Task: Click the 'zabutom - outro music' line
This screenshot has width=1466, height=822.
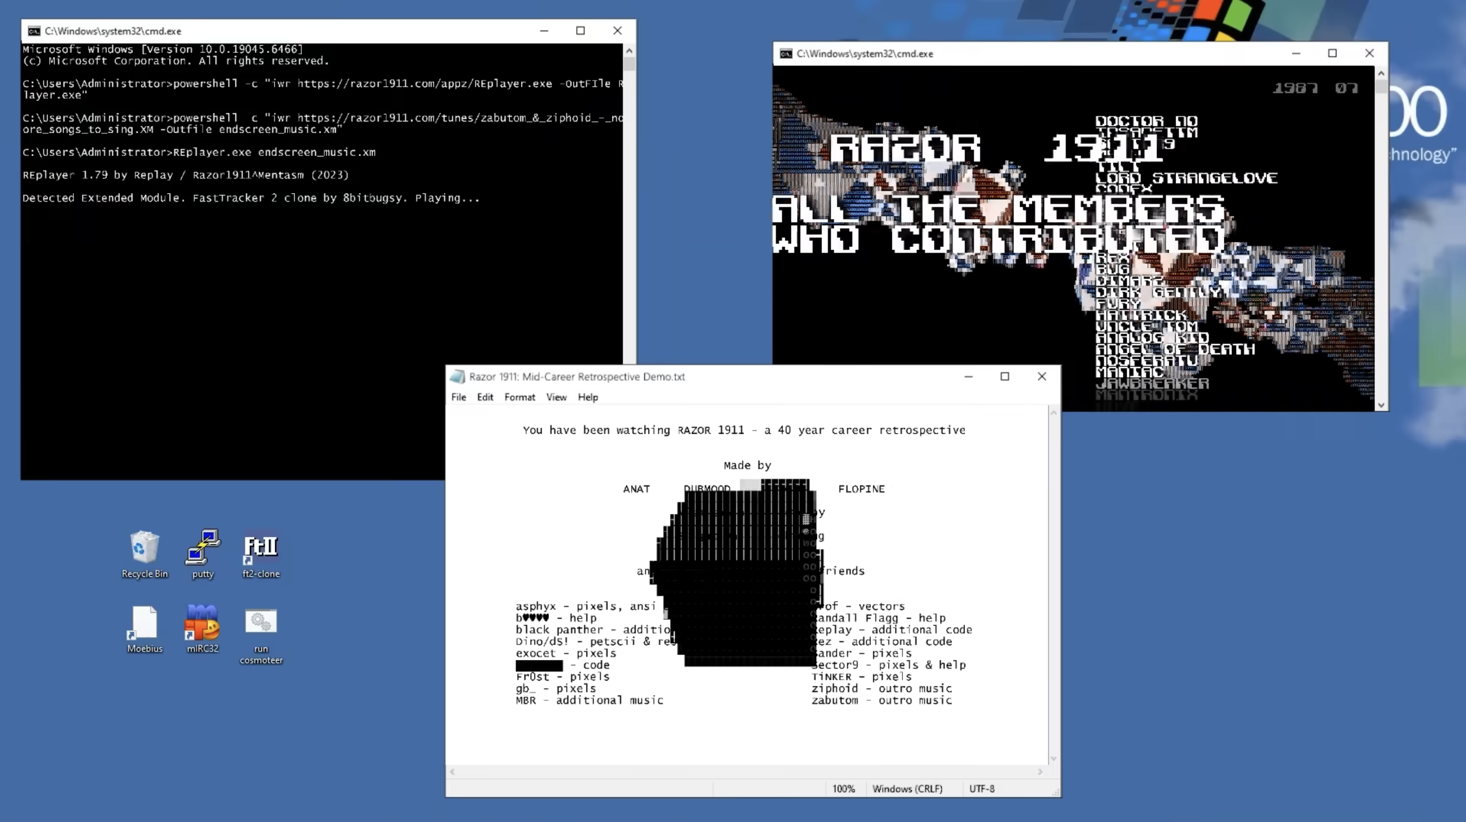Action: [881, 700]
